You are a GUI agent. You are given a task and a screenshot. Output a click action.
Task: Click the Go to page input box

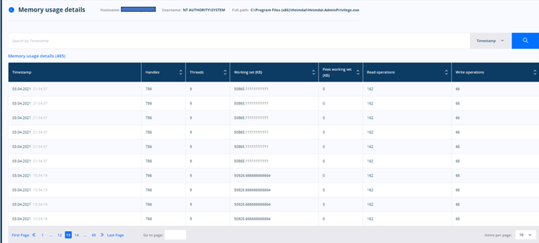(175, 235)
